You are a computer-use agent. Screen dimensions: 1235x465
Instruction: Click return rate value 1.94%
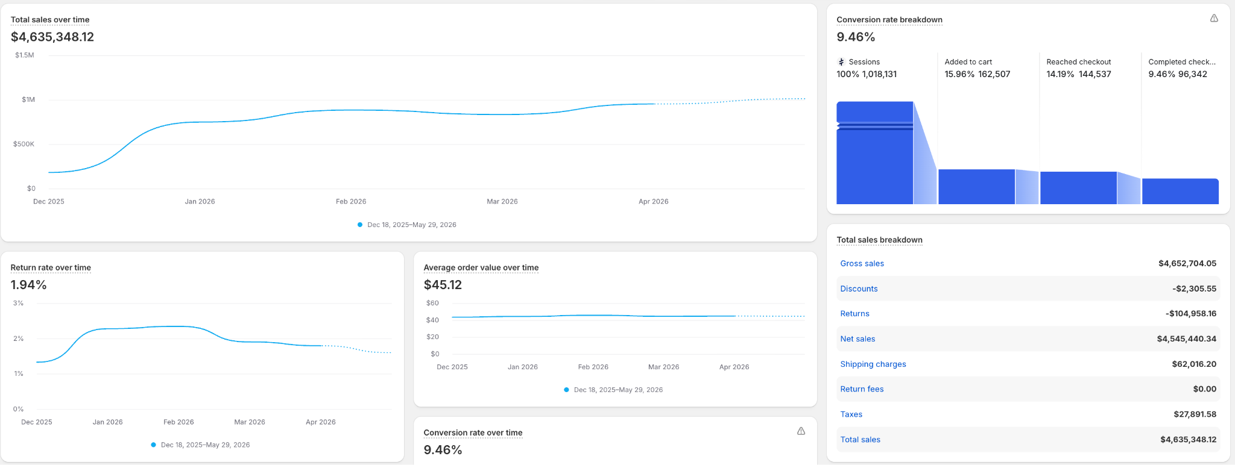[x=28, y=285]
